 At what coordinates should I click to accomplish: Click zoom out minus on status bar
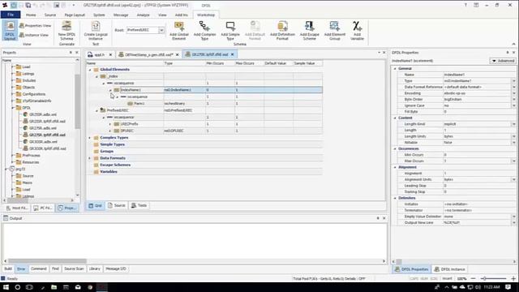point(473,278)
